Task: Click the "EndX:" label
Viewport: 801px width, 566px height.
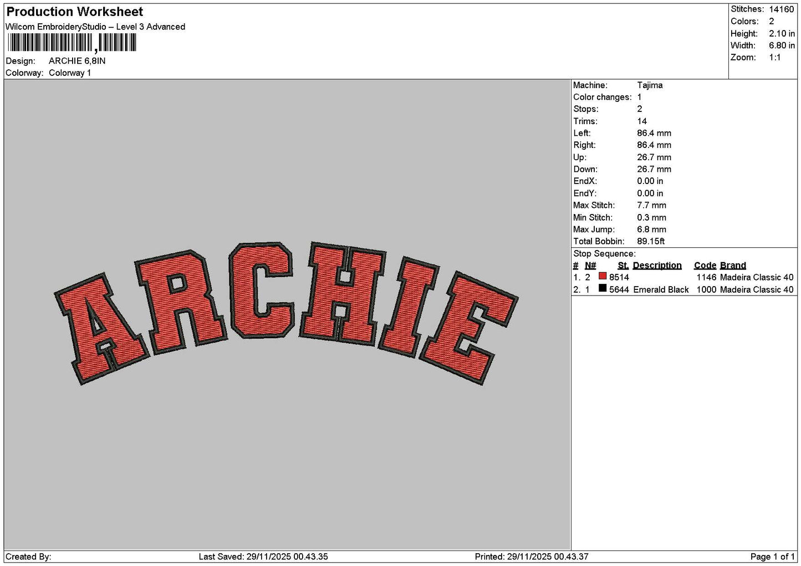Action: tap(585, 181)
